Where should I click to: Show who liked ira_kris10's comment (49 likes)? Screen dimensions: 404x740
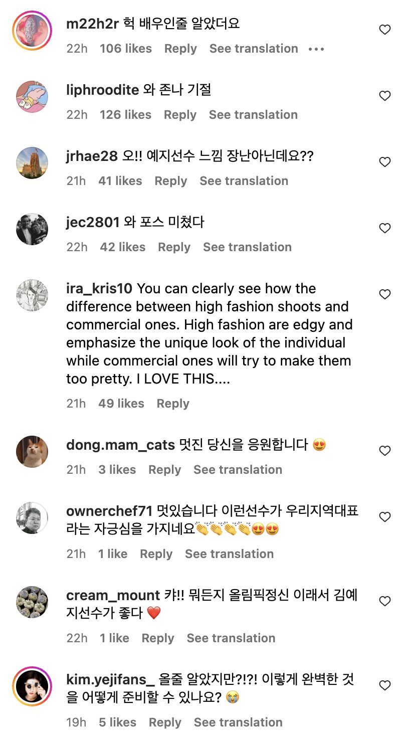tap(121, 404)
